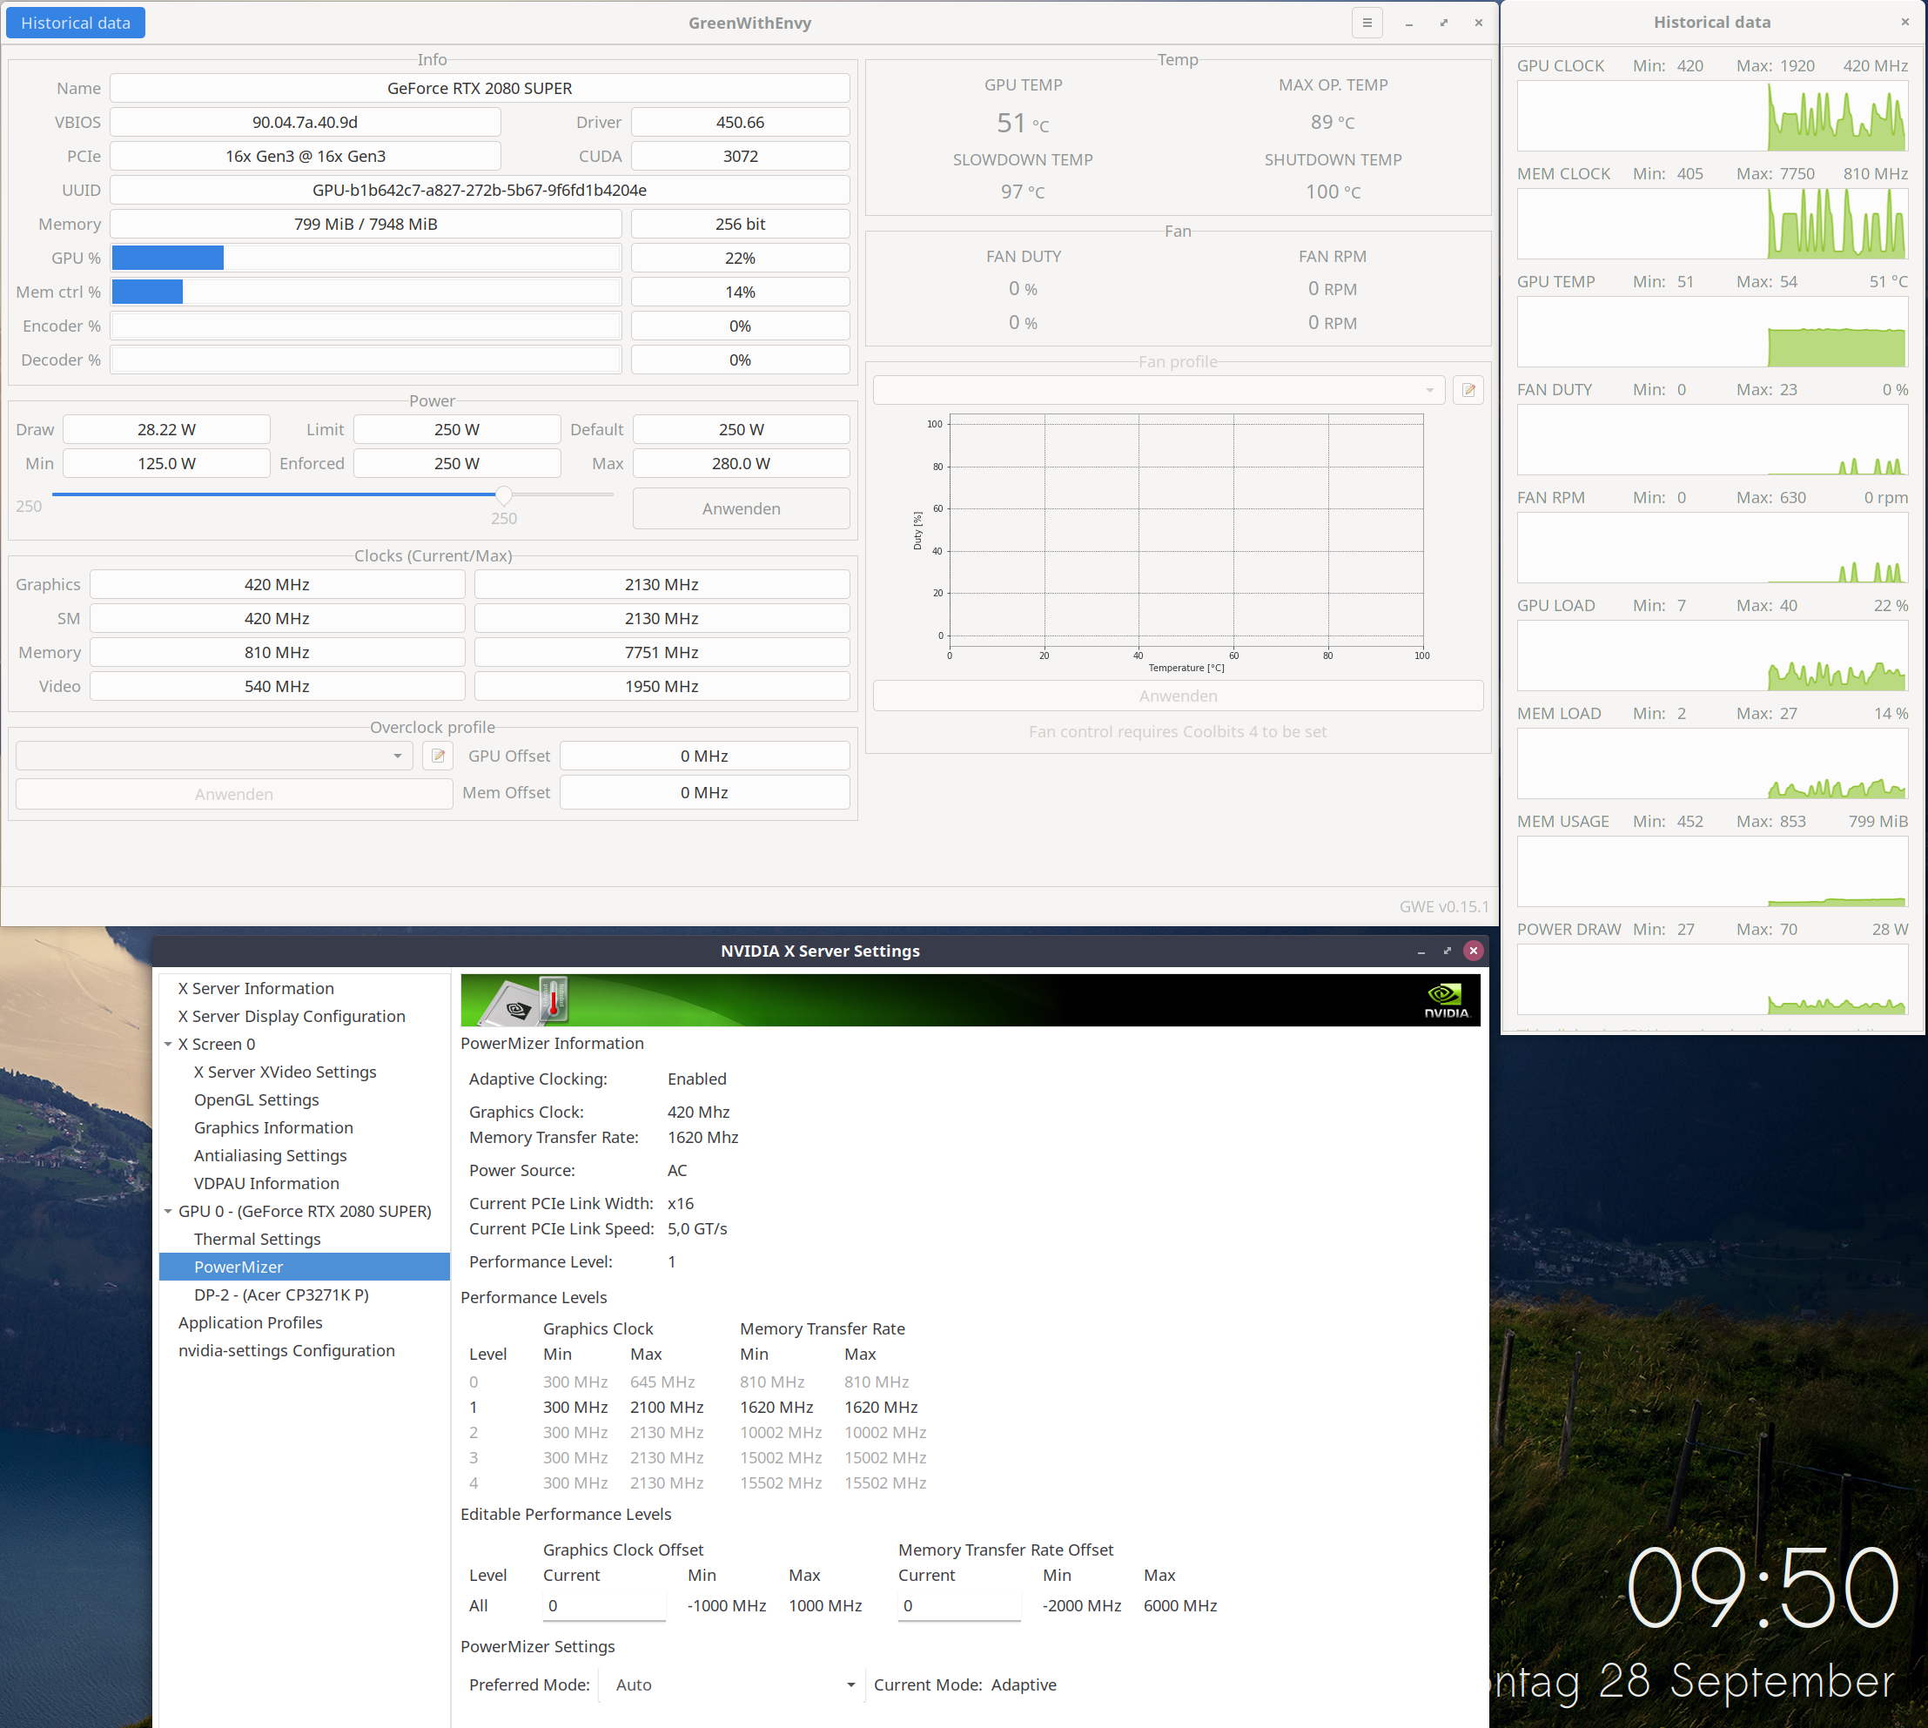The height and width of the screenshot is (1728, 1928).
Task: Open the Fan profile dropdown
Action: [1159, 390]
